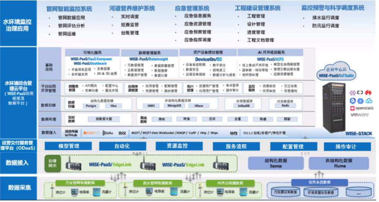The height and width of the screenshot is (202, 379).
Task: Click the vmware logo
Action: coord(360,115)
